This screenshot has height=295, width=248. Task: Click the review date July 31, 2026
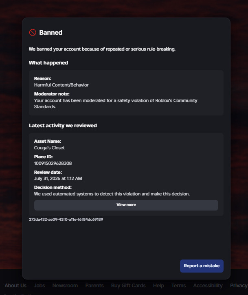pos(58,179)
